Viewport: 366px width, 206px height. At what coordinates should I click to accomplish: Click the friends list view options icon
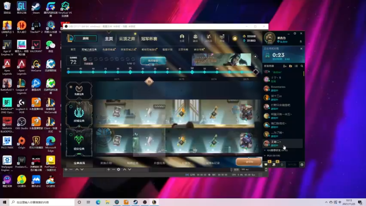[x=296, y=66]
